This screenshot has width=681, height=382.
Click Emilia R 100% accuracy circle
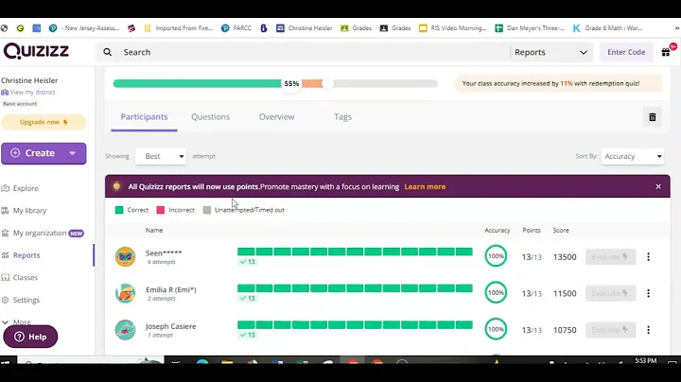tap(496, 292)
